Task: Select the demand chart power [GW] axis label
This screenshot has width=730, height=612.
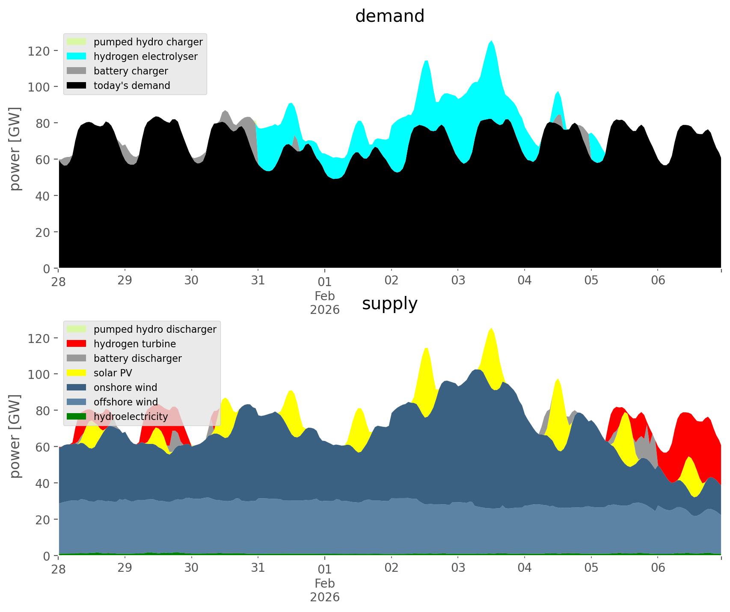Action: point(15,149)
